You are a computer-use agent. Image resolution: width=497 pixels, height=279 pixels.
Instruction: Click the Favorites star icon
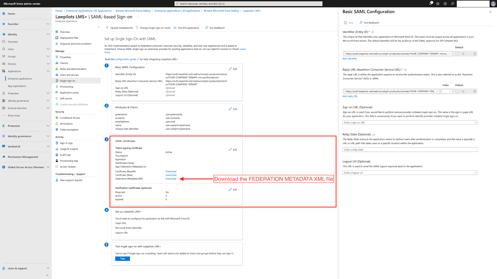(4, 24)
